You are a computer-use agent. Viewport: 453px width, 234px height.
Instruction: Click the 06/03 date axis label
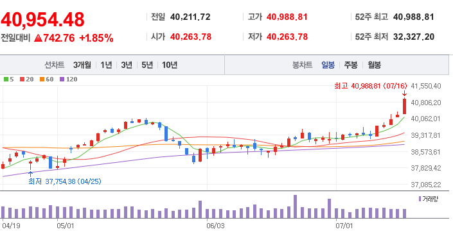click(x=215, y=225)
